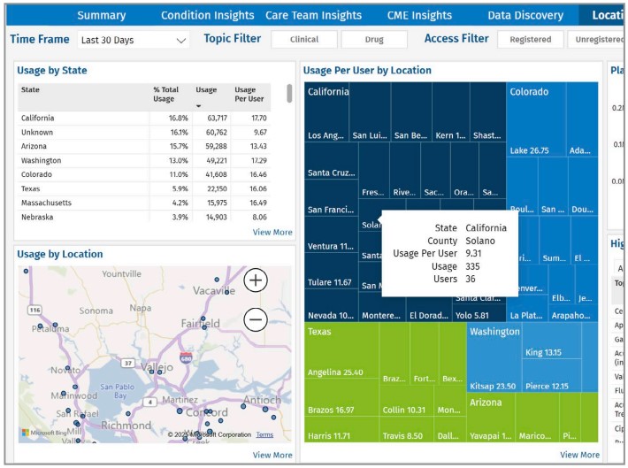The width and height of the screenshot is (628, 468).
Task: Zoom in on the map
Action: 256,280
